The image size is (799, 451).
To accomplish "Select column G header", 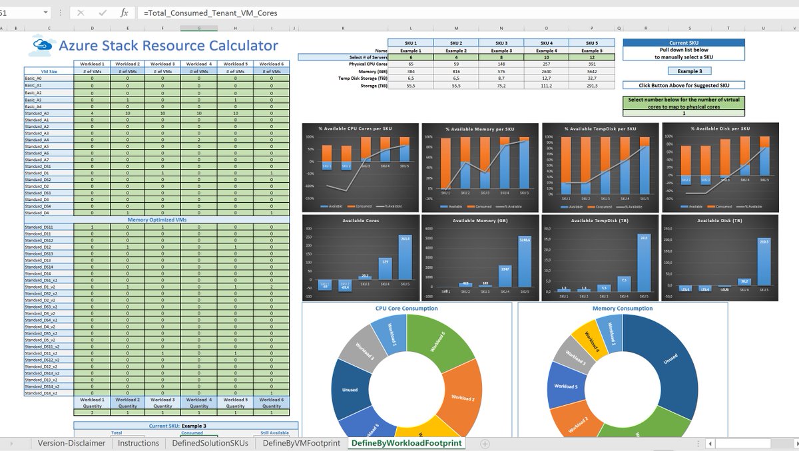I will 200,28.
